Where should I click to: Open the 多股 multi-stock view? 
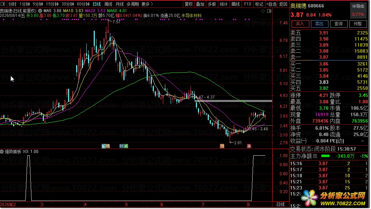212,4
